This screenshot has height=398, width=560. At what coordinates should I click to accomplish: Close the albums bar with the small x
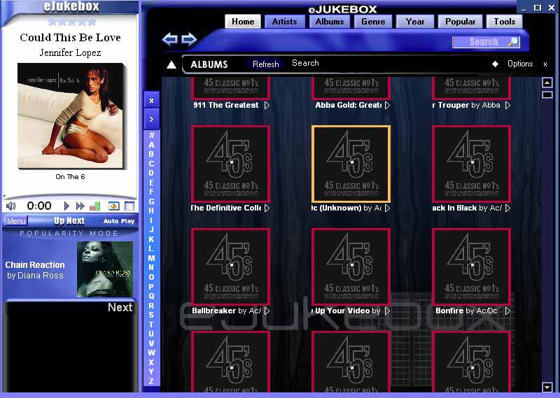click(545, 64)
